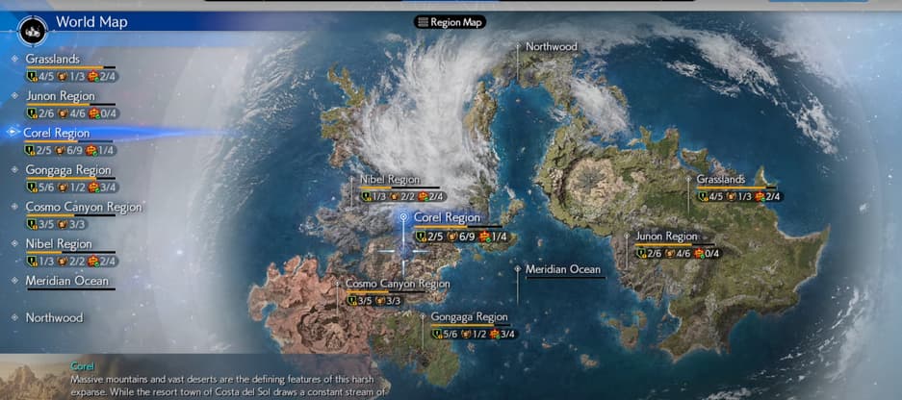Viewport: 902px width, 400px height.
Task: Click the orange 0/4 icon in sidebar Junon stats
Action: pyautogui.click(x=93, y=113)
